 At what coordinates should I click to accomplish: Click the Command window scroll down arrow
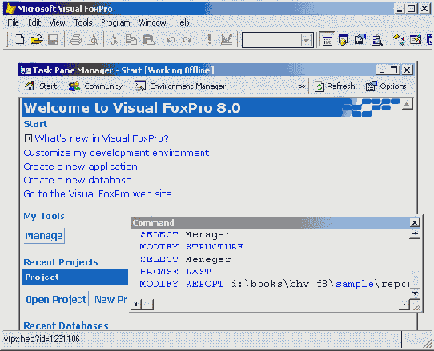click(x=415, y=293)
